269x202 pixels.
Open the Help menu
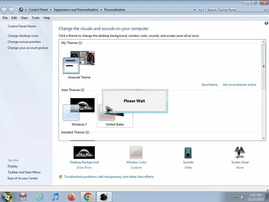tap(47, 18)
